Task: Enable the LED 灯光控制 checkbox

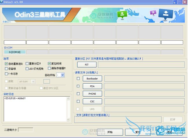Action: click(27, 69)
